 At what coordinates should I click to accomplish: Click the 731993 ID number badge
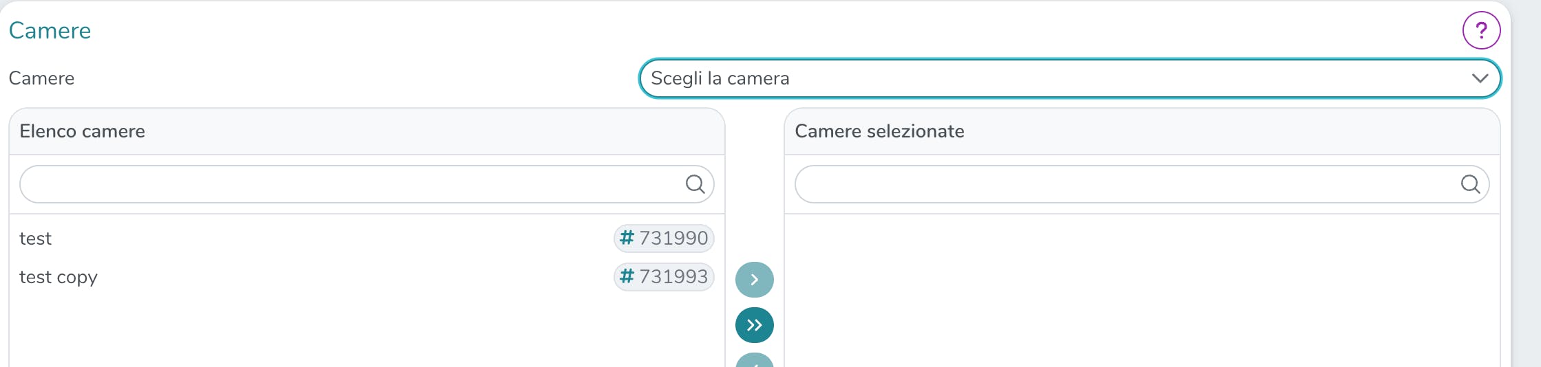(664, 277)
